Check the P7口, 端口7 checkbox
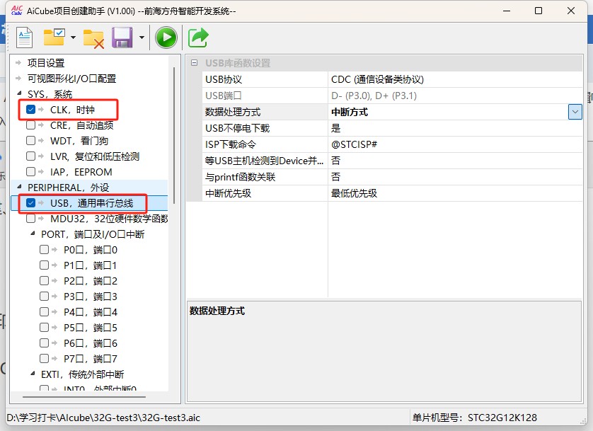The height and width of the screenshot is (431, 593). click(45, 358)
